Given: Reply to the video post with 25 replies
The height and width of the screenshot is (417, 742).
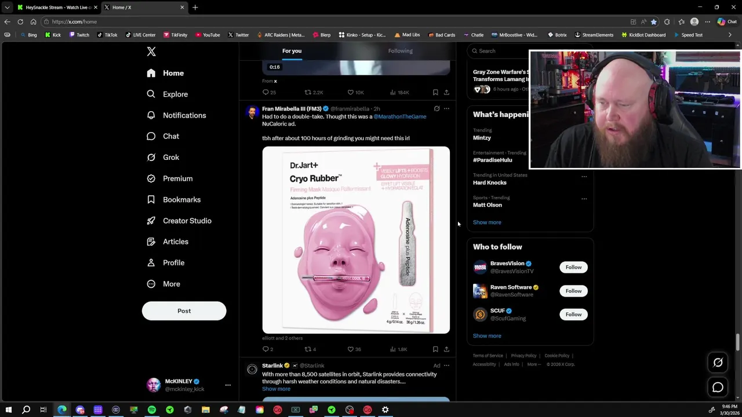Looking at the screenshot, I should [x=269, y=92].
